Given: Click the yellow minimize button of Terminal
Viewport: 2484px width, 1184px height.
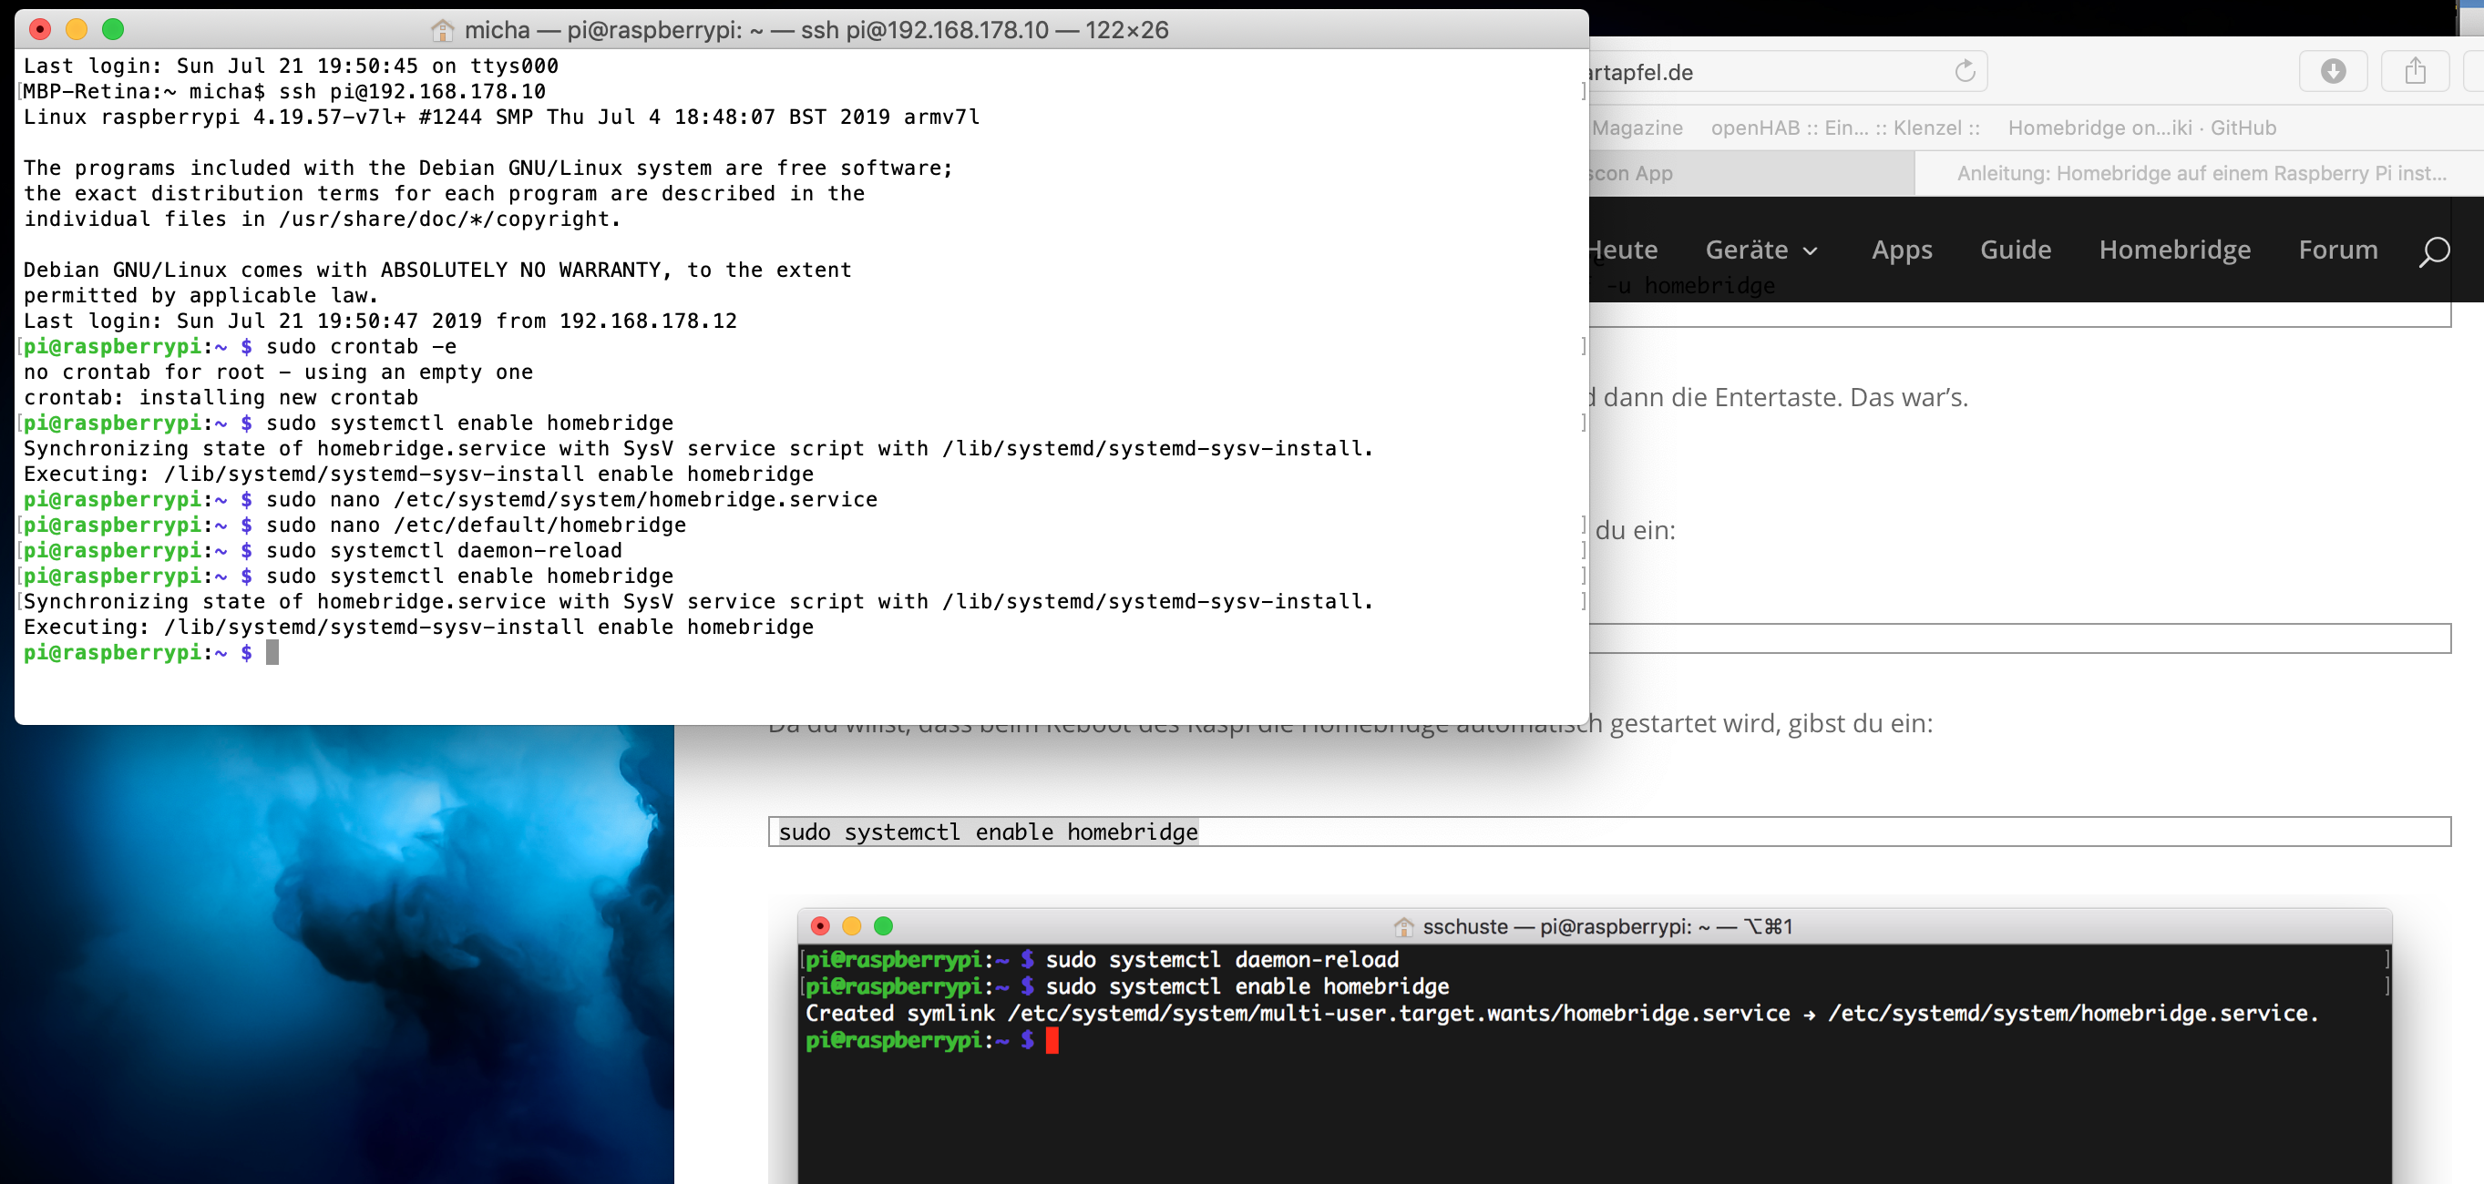Looking at the screenshot, I should (77, 29).
